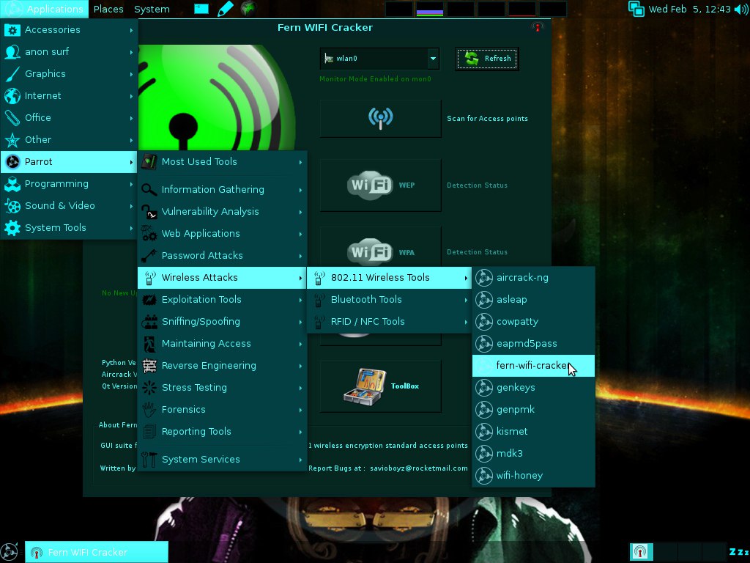The height and width of the screenshot is (563, 750).
Task: Open the globe browser launcher in top panel
Action: [248, 8]
